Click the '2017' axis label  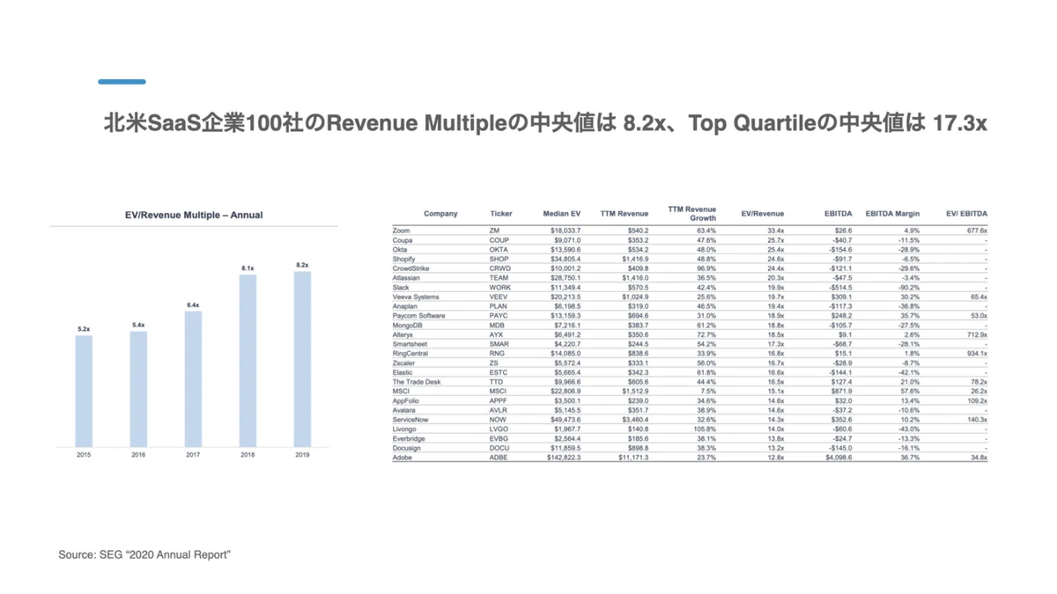[193, 456]
